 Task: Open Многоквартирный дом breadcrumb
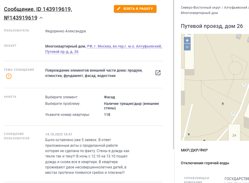click(x=199, y=13)
